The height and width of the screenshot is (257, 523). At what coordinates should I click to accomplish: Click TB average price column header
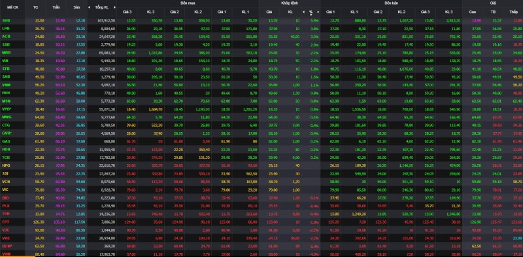[x=494, y=12]
